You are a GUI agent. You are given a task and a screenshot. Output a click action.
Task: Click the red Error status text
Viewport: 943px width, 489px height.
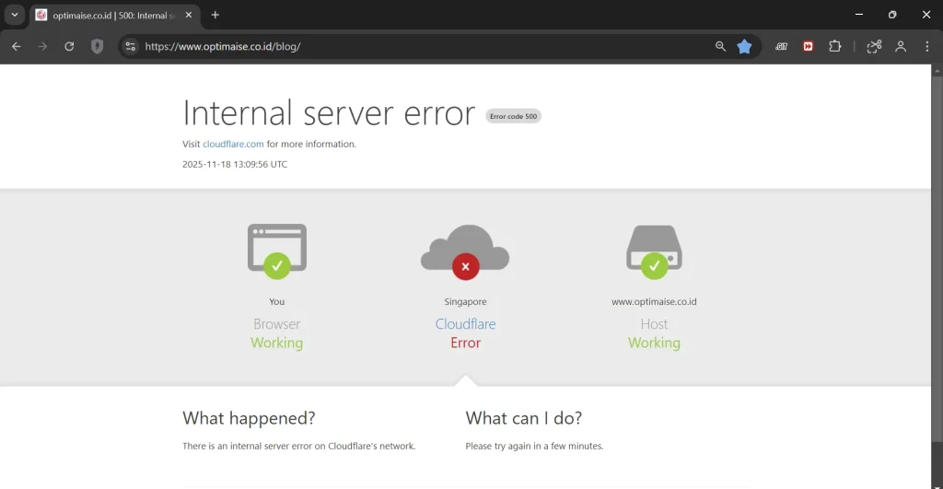465,343
